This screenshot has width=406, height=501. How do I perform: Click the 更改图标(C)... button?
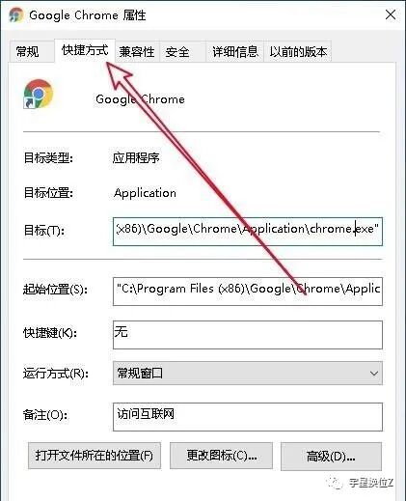[221, 456]
